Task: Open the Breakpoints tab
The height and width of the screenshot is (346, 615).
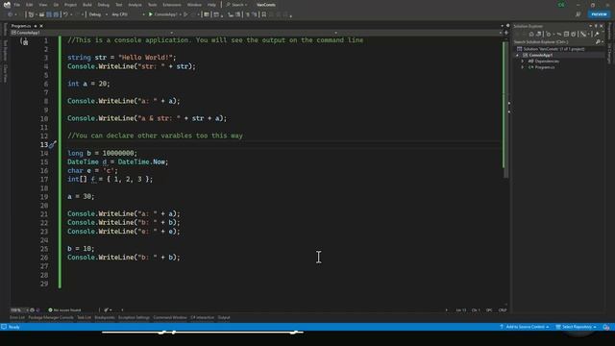Action: tap(105, 317)
